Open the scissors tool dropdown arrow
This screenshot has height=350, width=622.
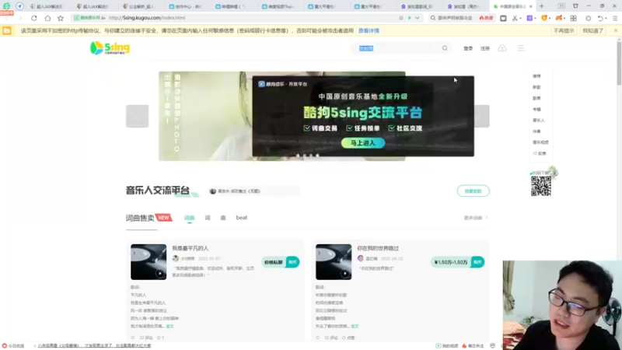pyautogui.click(x=520, y=18)
